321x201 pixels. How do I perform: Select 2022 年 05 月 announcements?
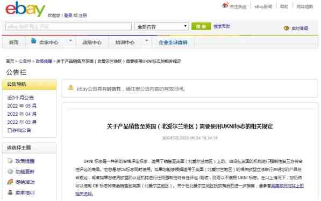(x=22, y=106)
